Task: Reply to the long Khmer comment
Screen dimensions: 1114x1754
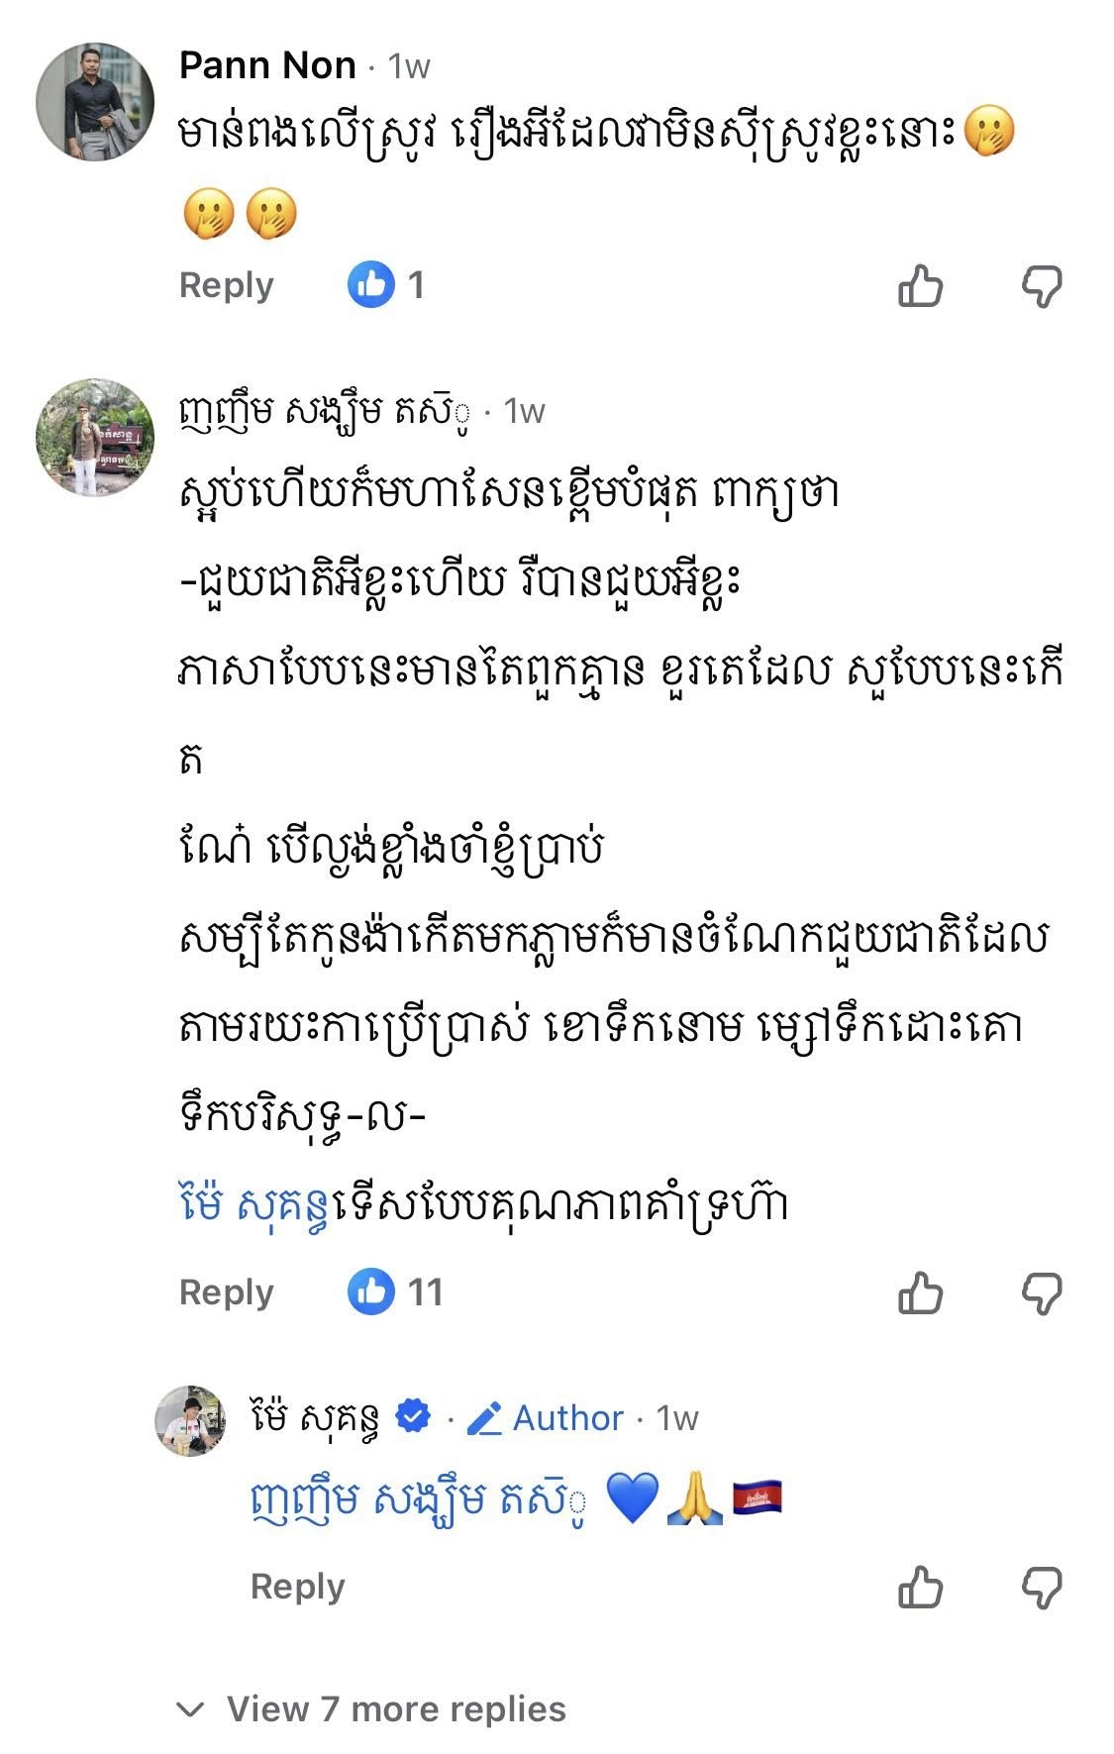Action: point(226,1292)
